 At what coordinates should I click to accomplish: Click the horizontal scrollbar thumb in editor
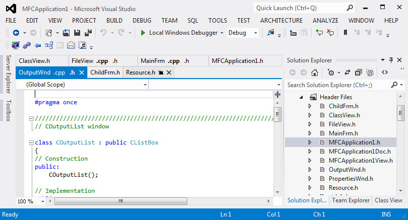click(x=120, y=201)
